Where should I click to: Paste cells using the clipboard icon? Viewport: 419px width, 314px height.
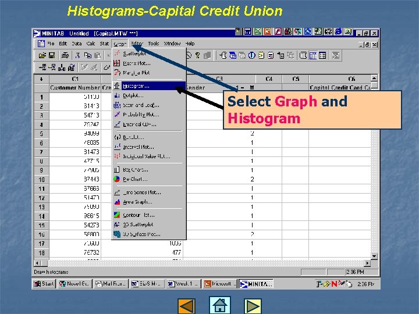point(98,56)
